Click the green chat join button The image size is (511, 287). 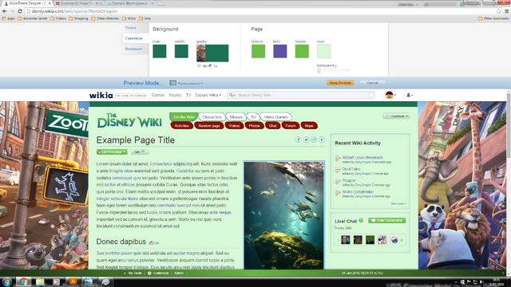(x=386, y=221)
